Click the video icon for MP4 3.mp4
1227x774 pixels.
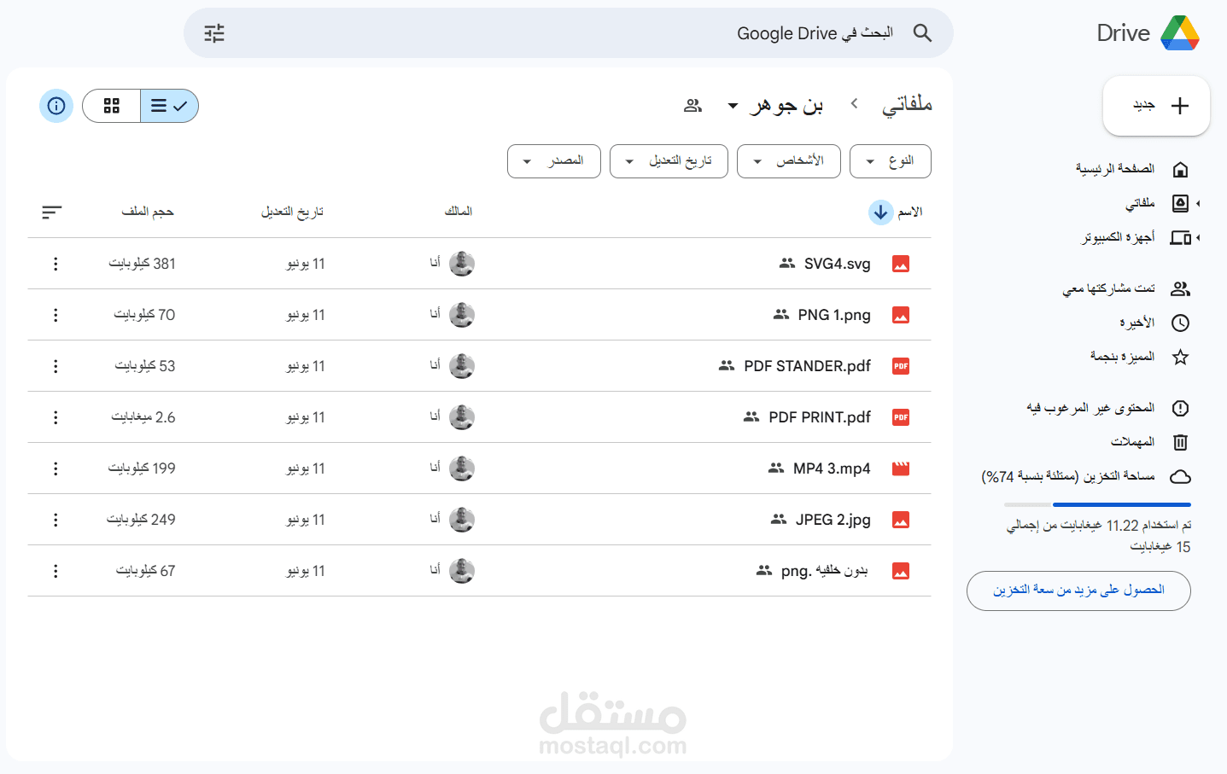click(x=901, y=468)
